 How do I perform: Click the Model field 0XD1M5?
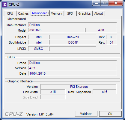56,30
